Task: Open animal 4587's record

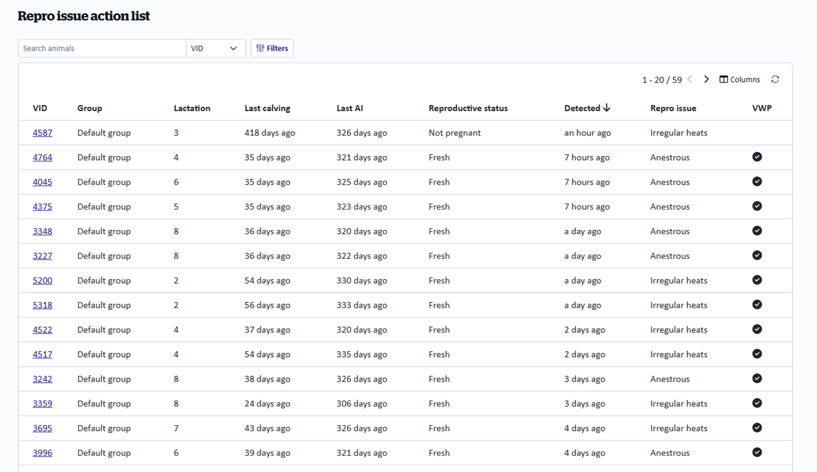Action: [x=42, y=132]
